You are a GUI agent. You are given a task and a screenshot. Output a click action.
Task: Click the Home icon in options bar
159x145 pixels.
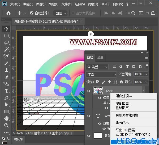(8, 13)
